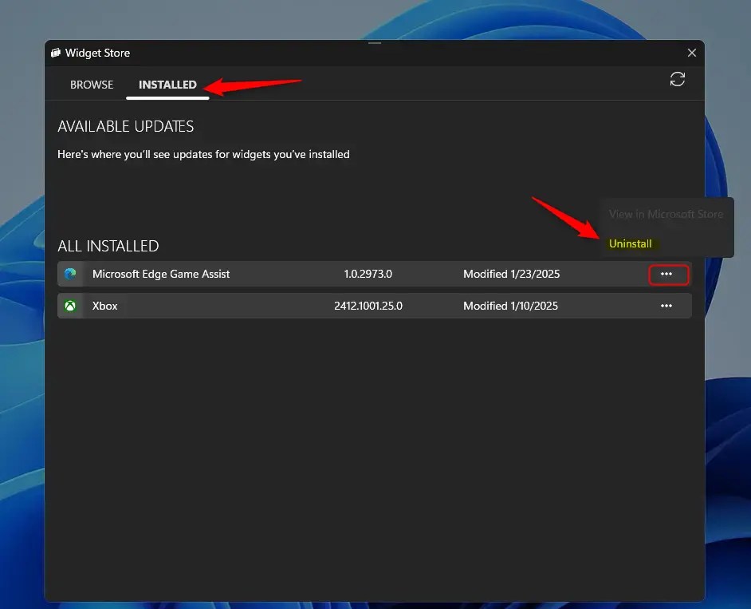Close the Widget Store window
Screen dimensions: 751x609
pos(692,53)
